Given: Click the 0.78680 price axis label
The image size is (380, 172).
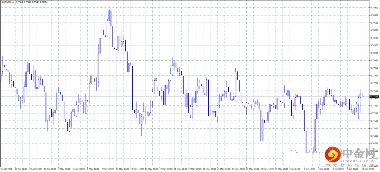Looking at the screenshot, I should tap(374, 23).
